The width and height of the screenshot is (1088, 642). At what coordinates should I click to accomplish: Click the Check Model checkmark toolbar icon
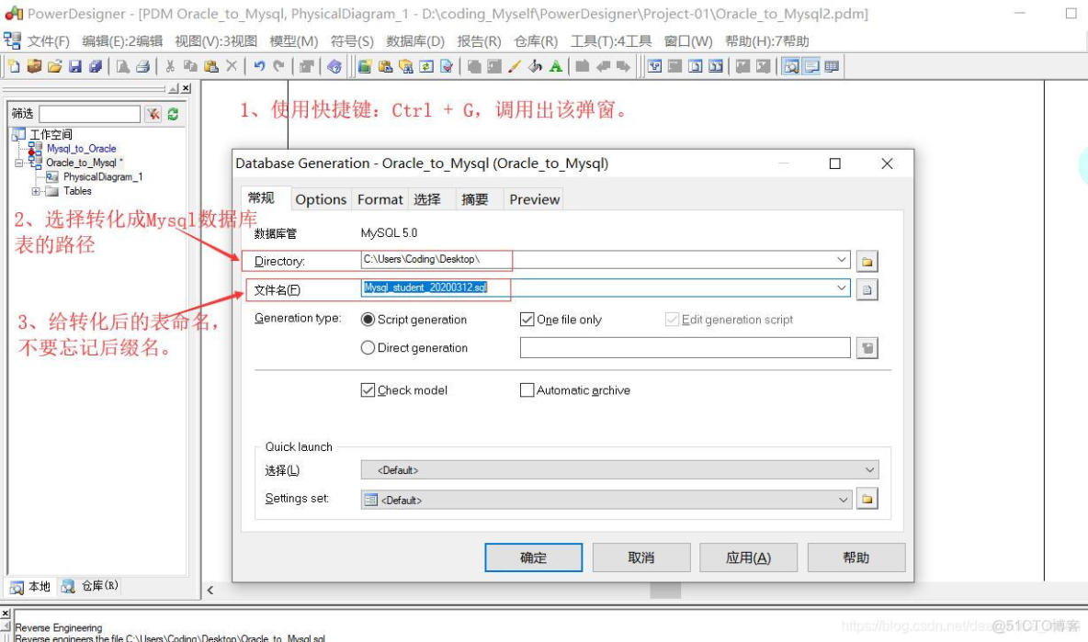447,66
